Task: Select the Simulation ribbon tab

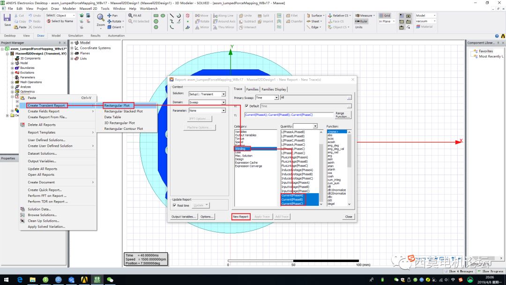Action: click(x=75, y=36)
